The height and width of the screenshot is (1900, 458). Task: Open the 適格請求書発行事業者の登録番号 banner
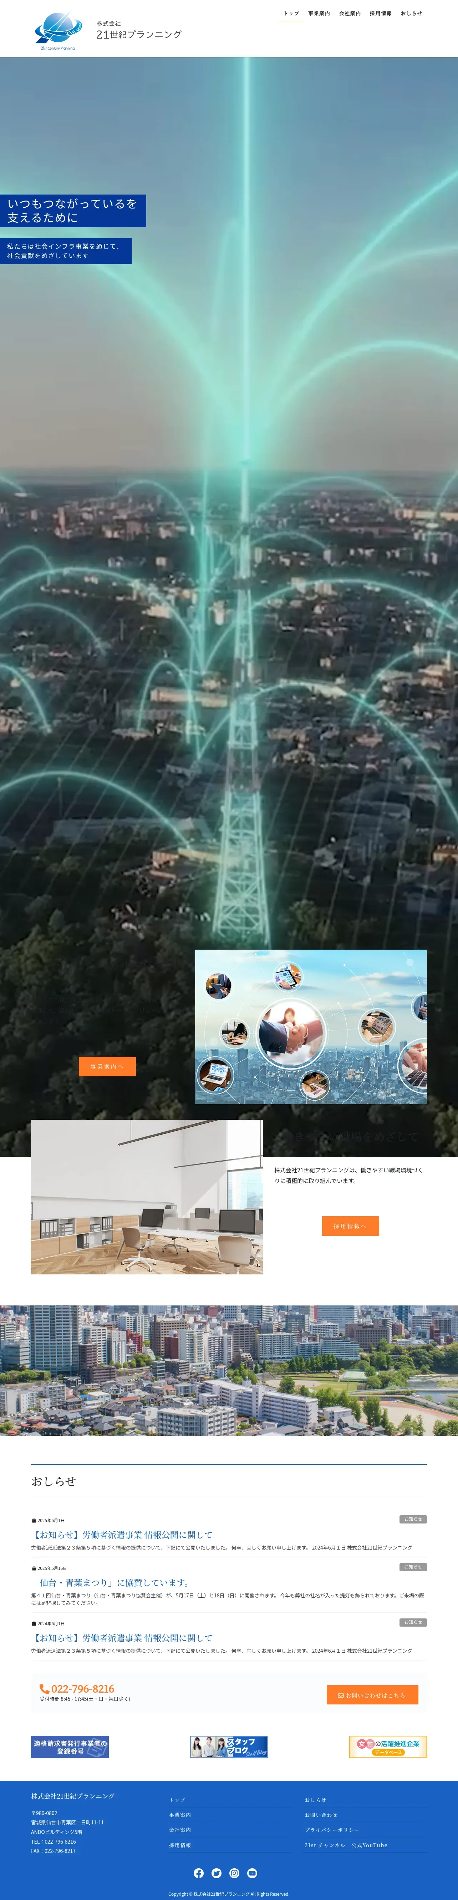[70, 1747]
